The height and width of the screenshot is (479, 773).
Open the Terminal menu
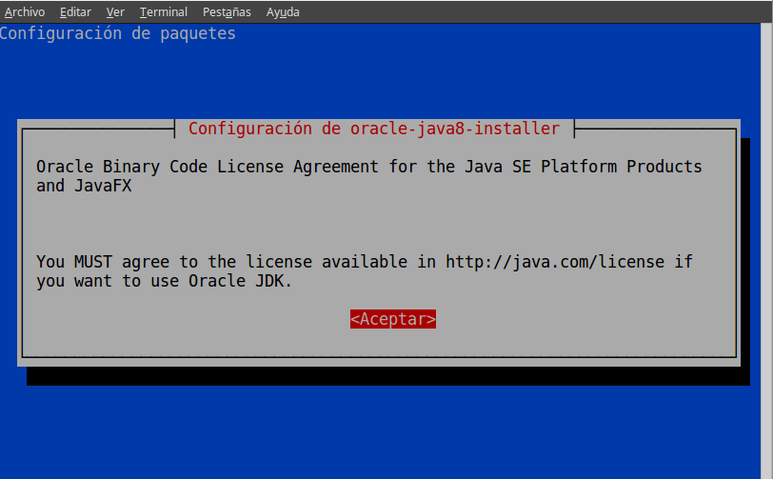tap(163, 11)
